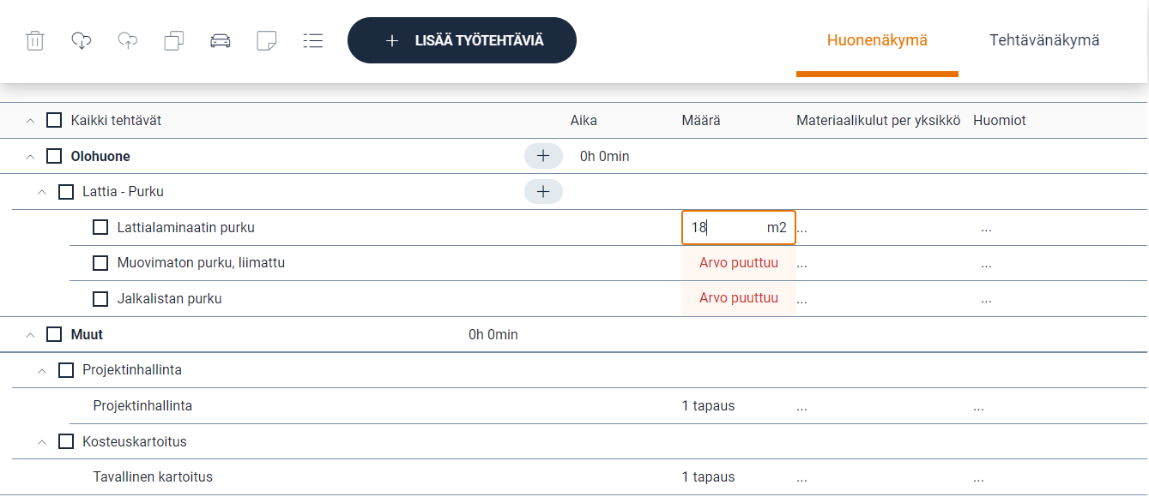Select the Huonenäkymä tab
This screenshot has width=1149, height=497.
[x=877, y=40]
